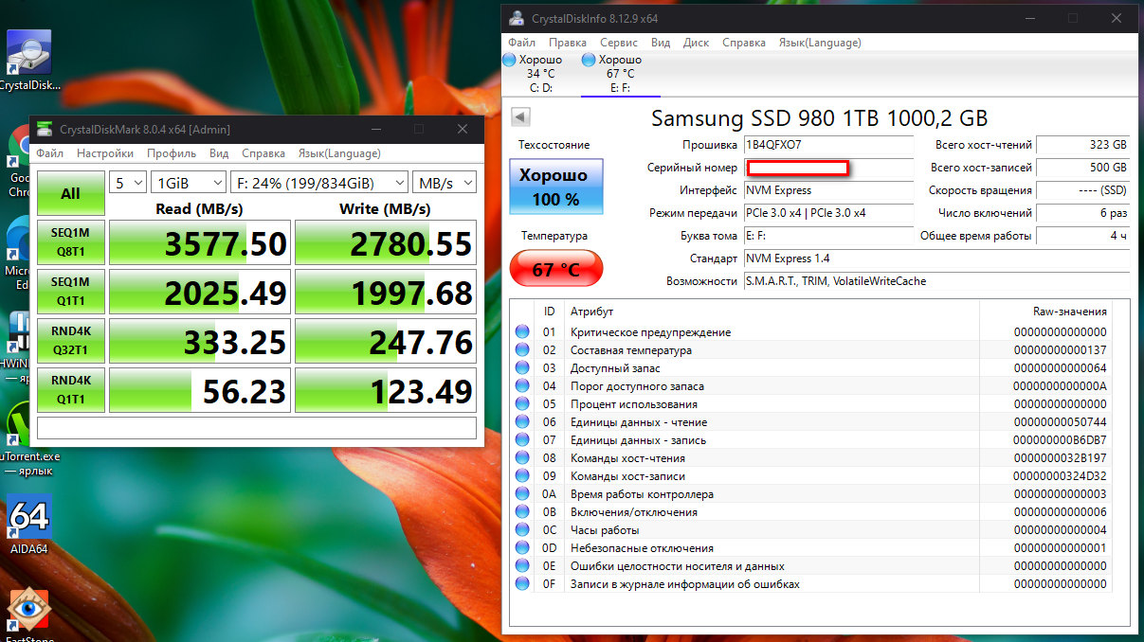This screenshot has height=642, width=1144.
Task: Click standard field NVM Express 1.4
Action: click(x=936, y=259)
